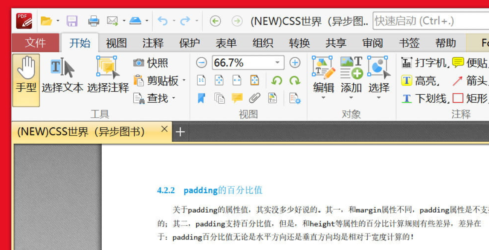Expand the 剪贴板 dropdown arrow
The width and height of the screenshot is (489, 250).
(x=184, y=80)
